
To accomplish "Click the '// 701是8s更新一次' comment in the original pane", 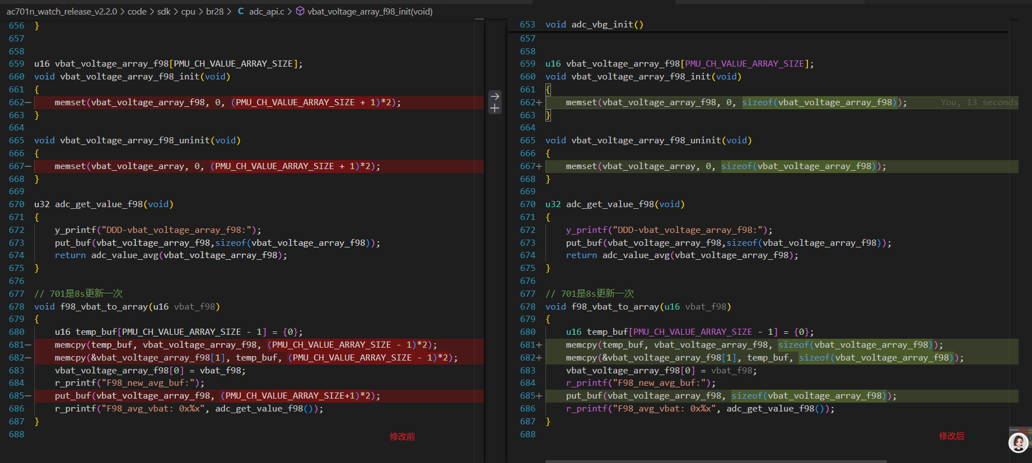I will coord(78,294).
